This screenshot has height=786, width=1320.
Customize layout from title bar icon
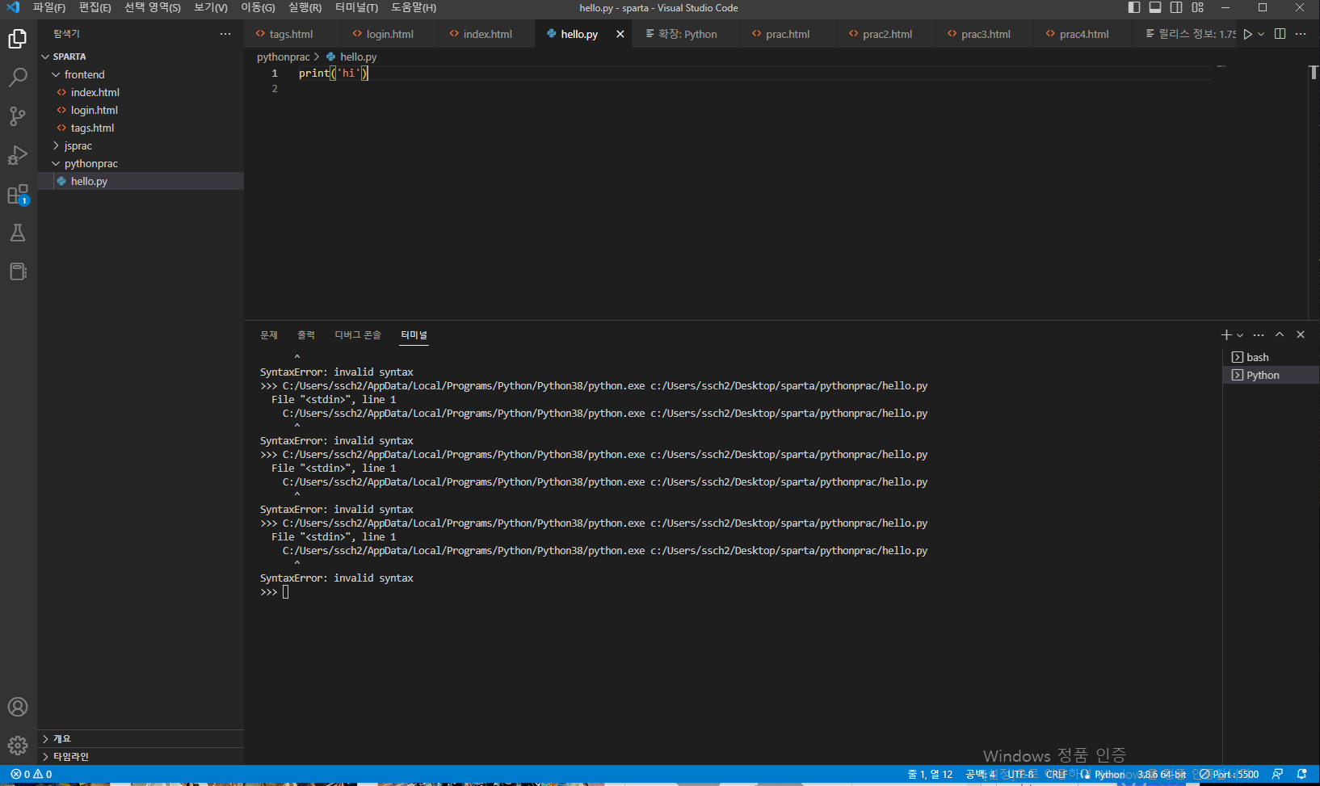(x=1198, y=7)
